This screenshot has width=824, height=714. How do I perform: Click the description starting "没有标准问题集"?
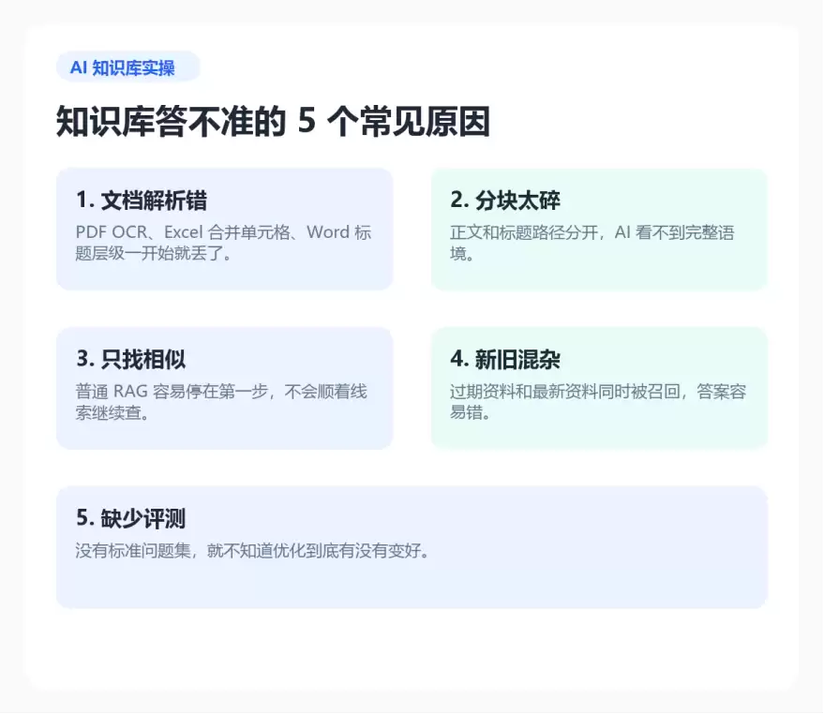tap(252, 551)
